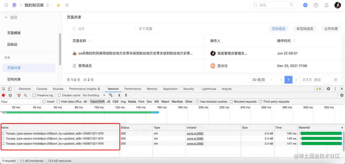Check Blocked requests checkbox
The image size is (345, 164).
click(231, 102)
